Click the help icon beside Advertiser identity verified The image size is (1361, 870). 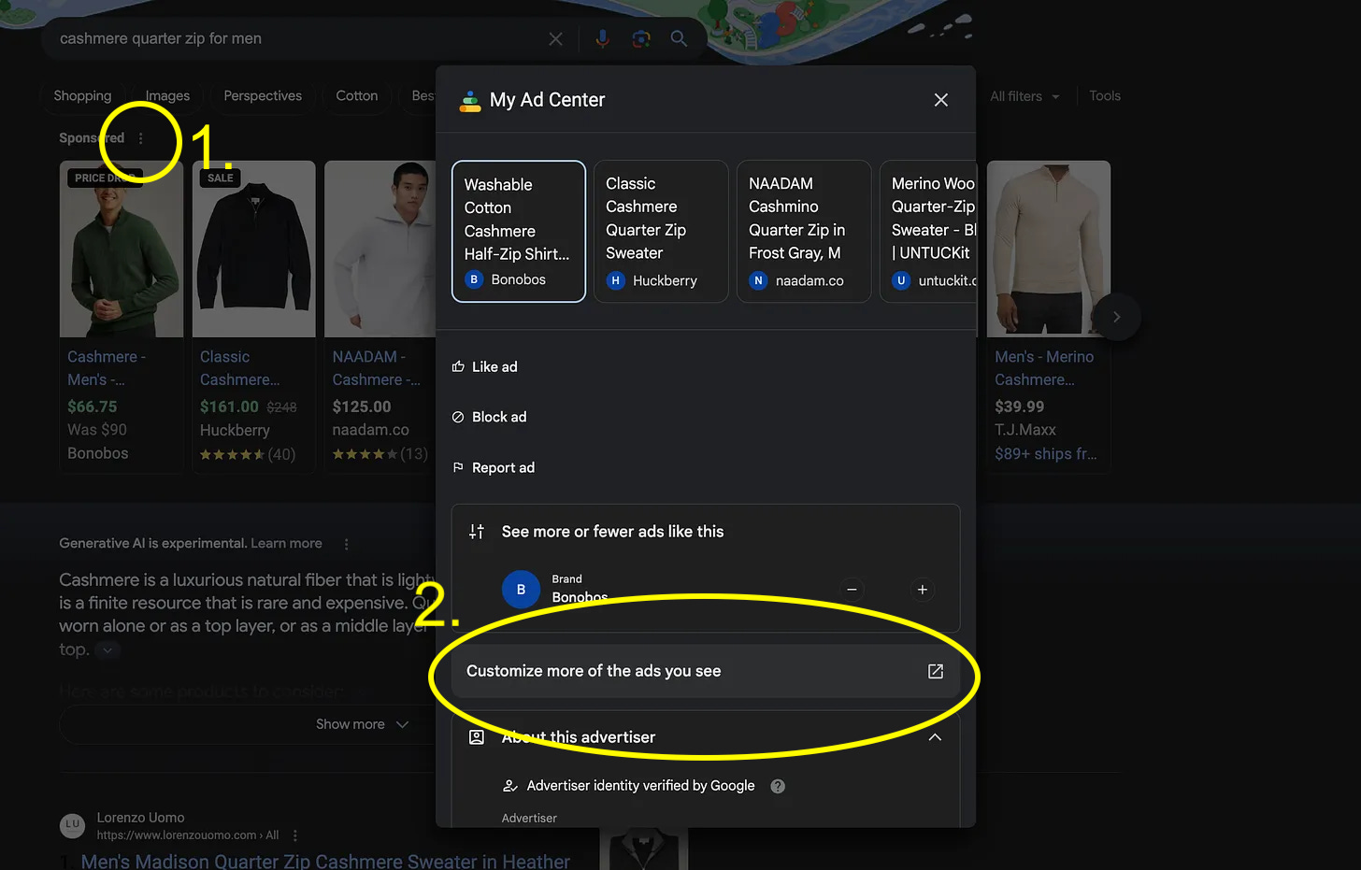[x=778, y=786]
